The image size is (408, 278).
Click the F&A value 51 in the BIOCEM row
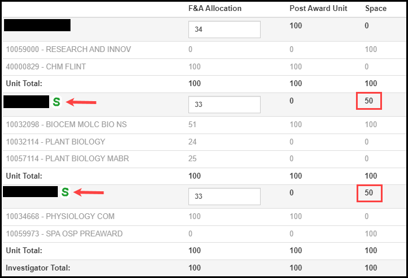pos(193,125)
